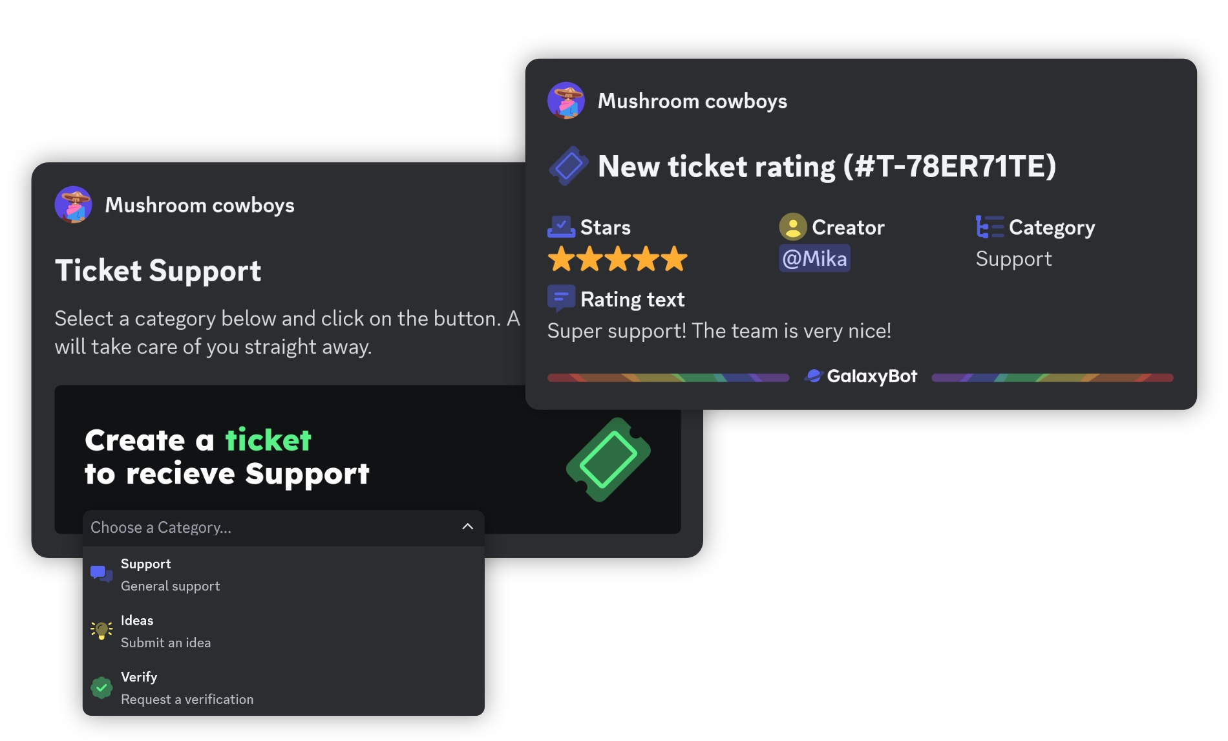Open the Choose a Category selector
The height and width of the screenshot is (741, 1228).
[259, 528]
